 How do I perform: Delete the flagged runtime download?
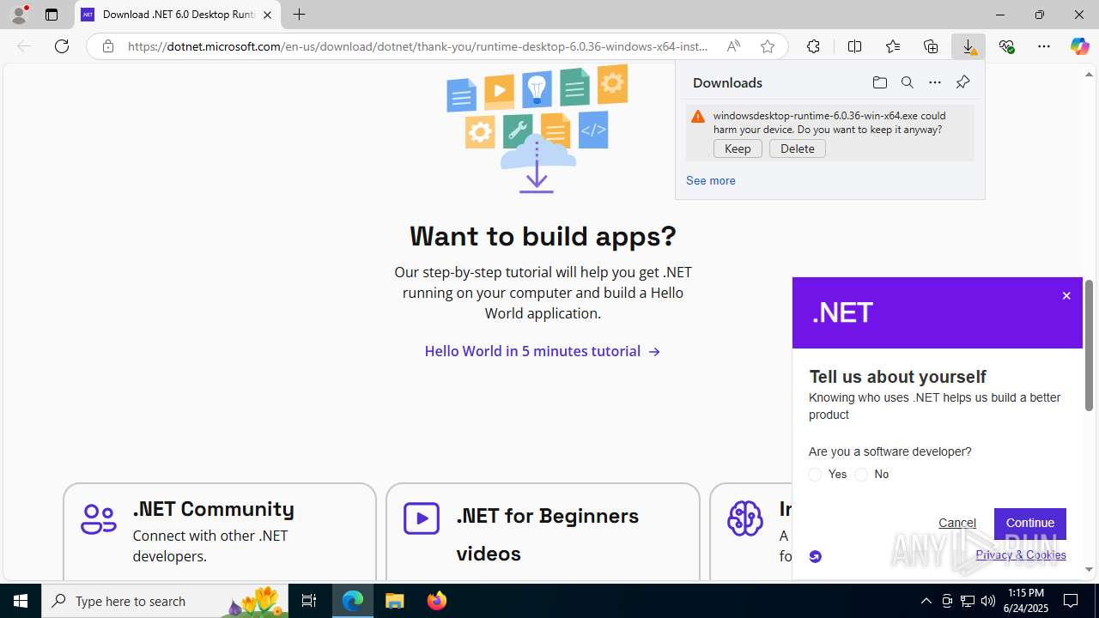tap(798, 148)
